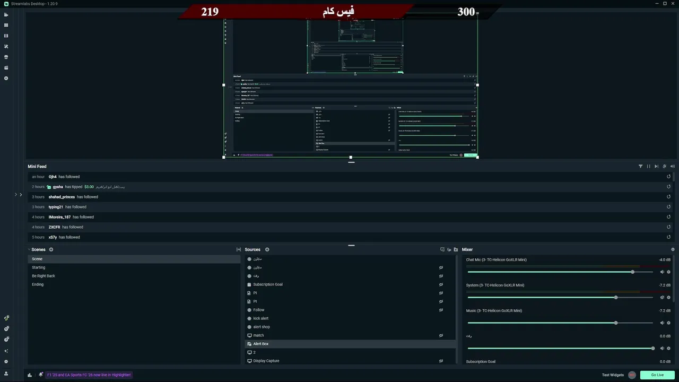
Task: Click the widget source icon in Sources header
Action: (442, 249)
